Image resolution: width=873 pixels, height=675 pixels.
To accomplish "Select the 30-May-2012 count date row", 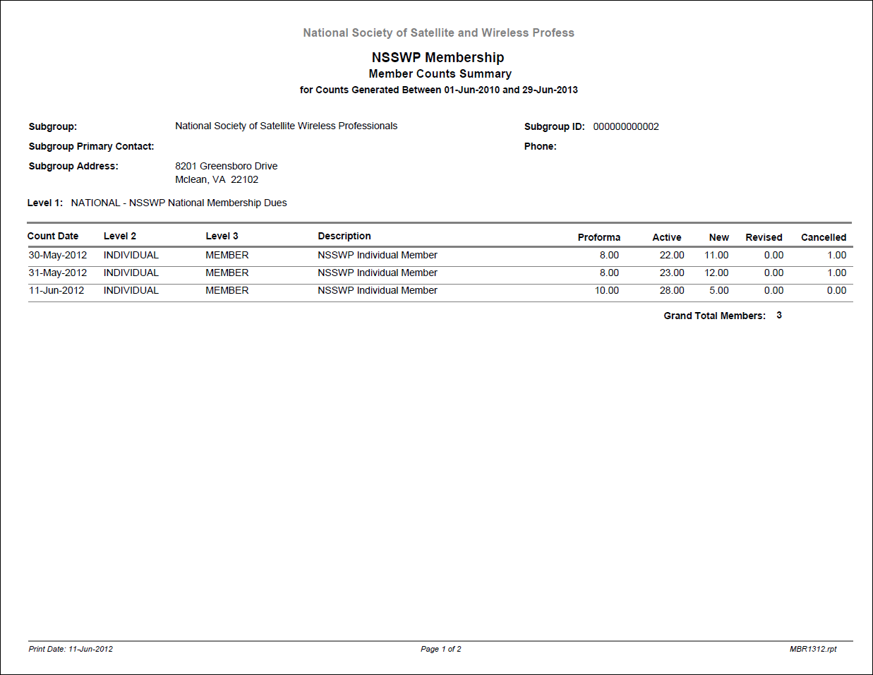I will point(58,256).
